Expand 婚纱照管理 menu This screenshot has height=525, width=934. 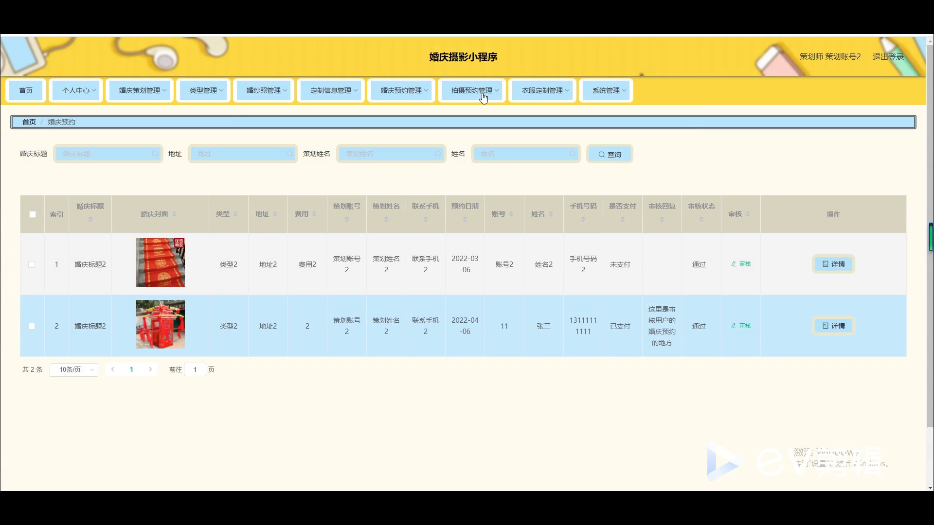click(x=264, y=90)
